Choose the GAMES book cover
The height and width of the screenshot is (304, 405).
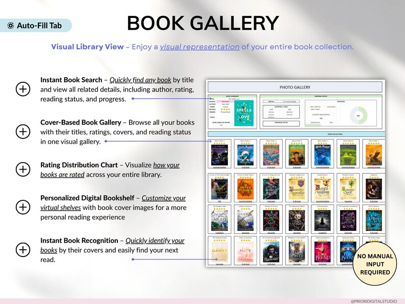pos(219,252)
